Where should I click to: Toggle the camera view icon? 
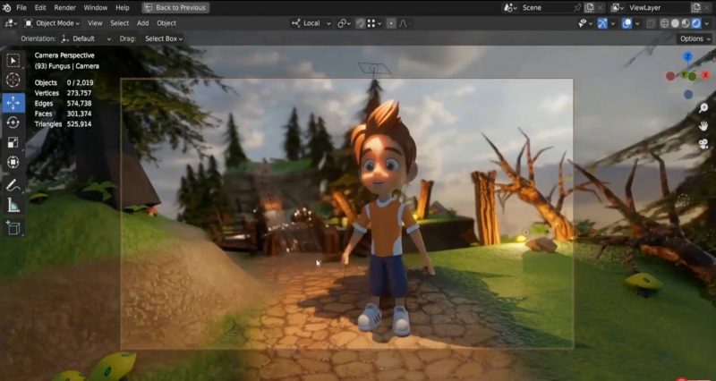pyautogui.click(x=703, y=144)
